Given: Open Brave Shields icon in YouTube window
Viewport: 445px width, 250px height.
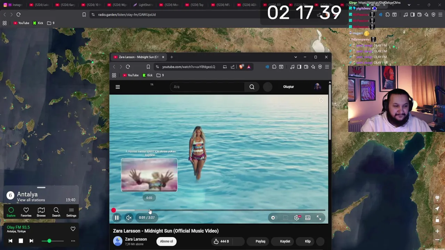Looking at the screenshot, I should 241,67.
